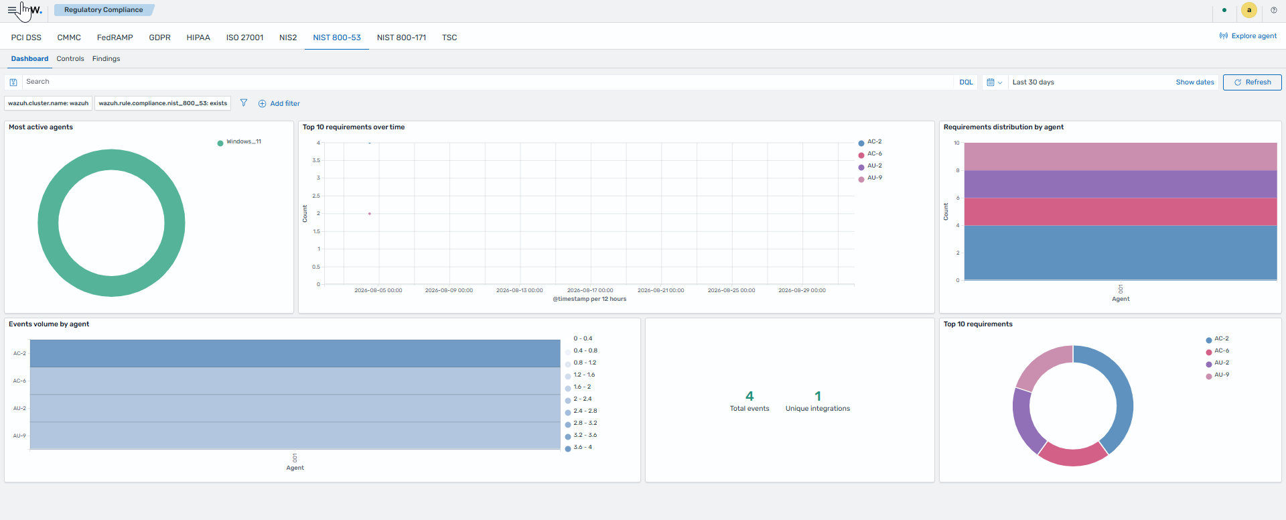This screenshot has height=520, width=1286.
Task: Click the Show dates link
Action: [1195, 82]
